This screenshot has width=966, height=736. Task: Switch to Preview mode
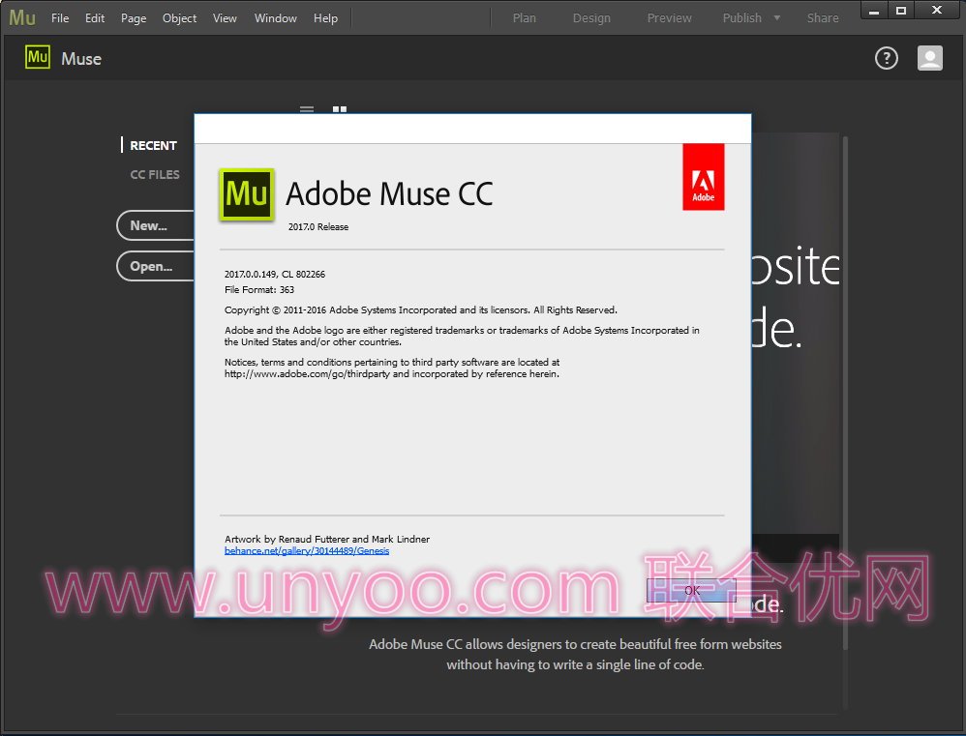[669, 17]
